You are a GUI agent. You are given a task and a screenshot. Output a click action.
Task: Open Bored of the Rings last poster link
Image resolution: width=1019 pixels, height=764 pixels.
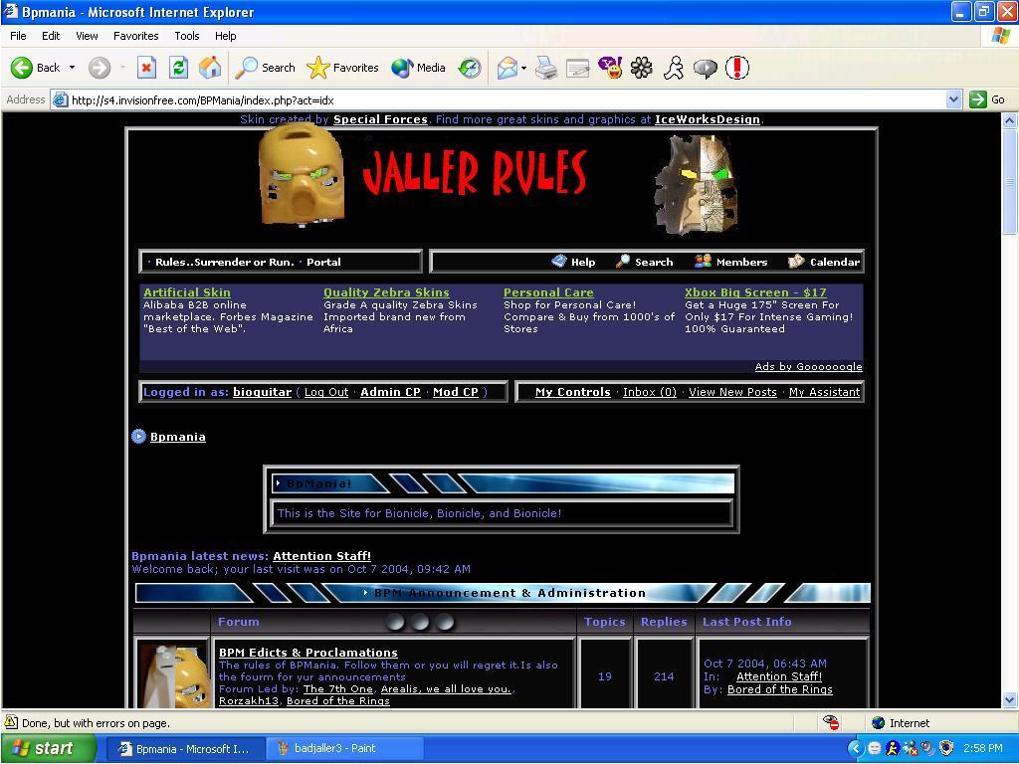780,689
